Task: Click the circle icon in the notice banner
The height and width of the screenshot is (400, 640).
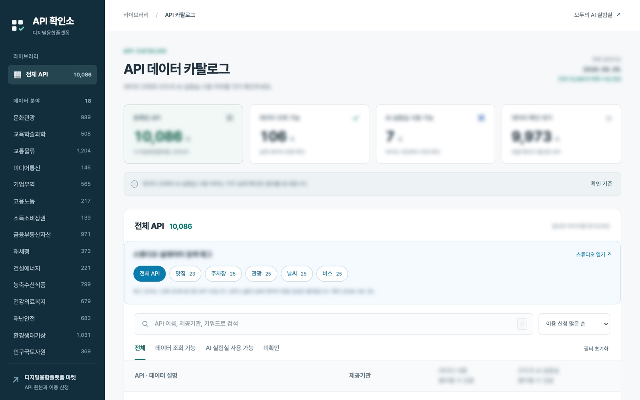Action: click(x=134, y=184)
